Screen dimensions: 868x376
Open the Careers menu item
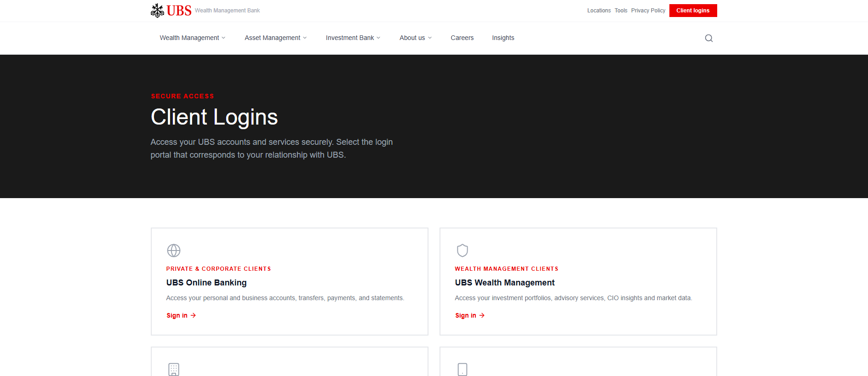462,38
